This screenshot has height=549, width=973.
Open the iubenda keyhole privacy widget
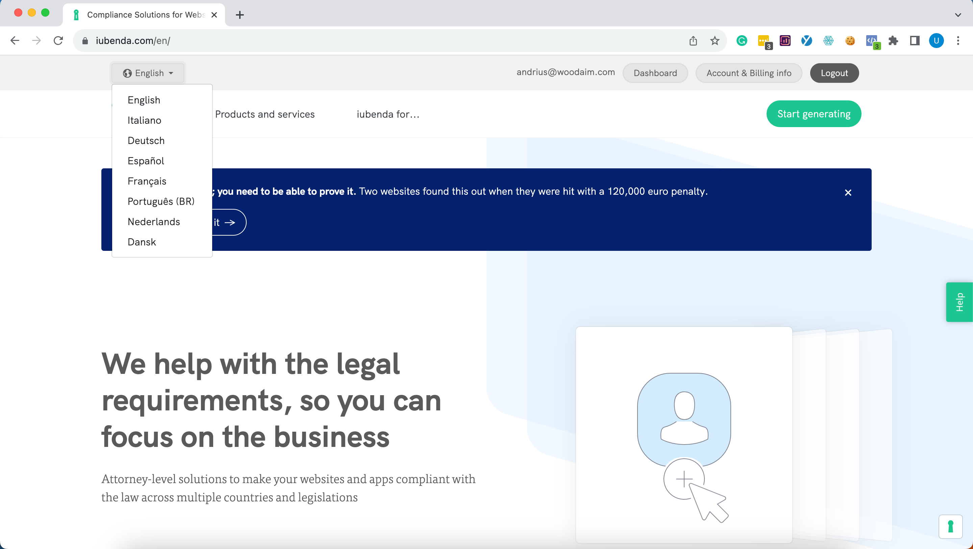pos(950,526)
